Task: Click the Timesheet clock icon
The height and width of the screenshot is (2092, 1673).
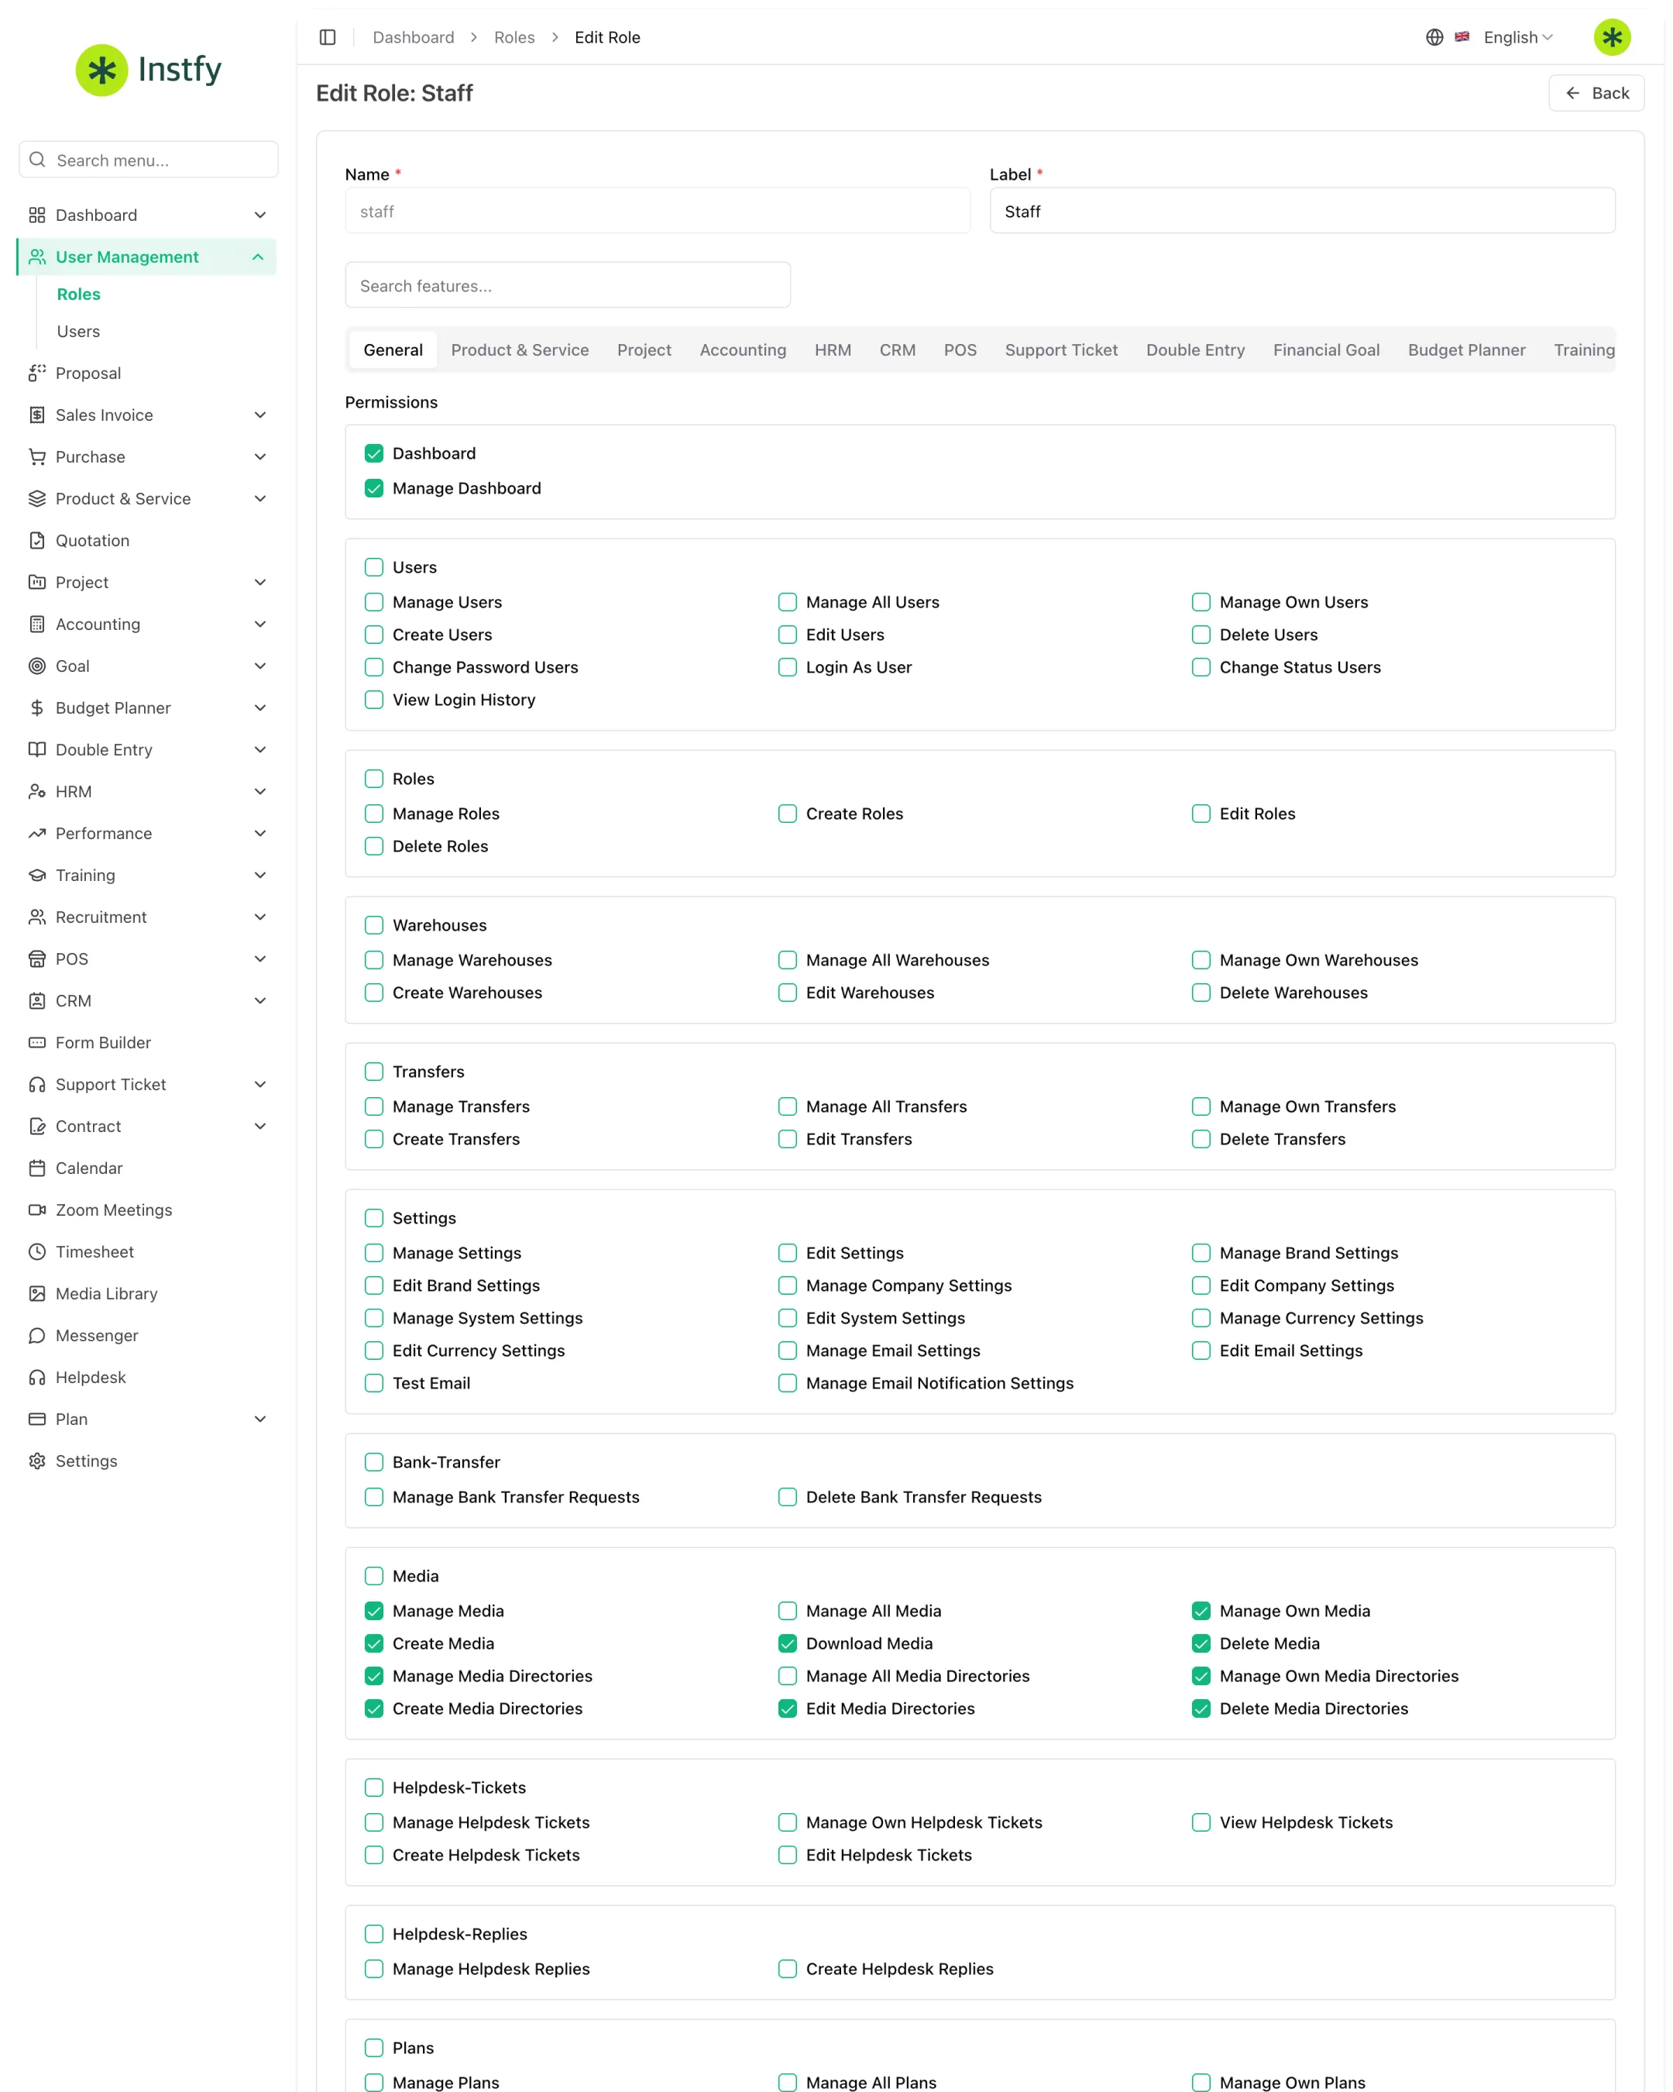Action: point(37,1251)
